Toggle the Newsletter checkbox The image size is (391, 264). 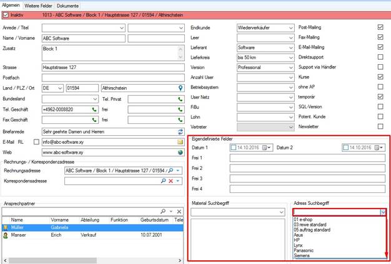coord(380,126)
